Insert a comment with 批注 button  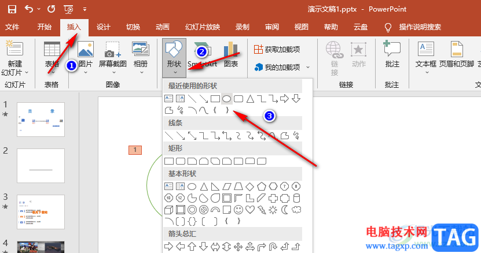coord(392,54)
